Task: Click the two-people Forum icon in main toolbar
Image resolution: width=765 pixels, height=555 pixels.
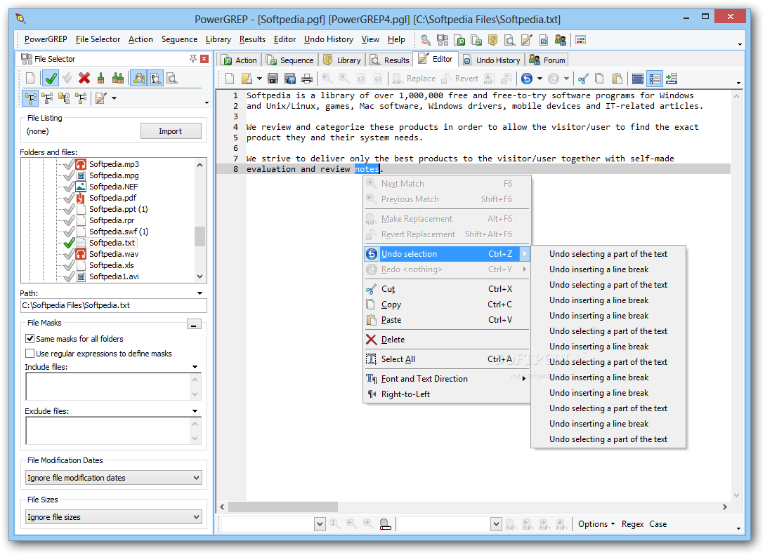Action: 561,40
